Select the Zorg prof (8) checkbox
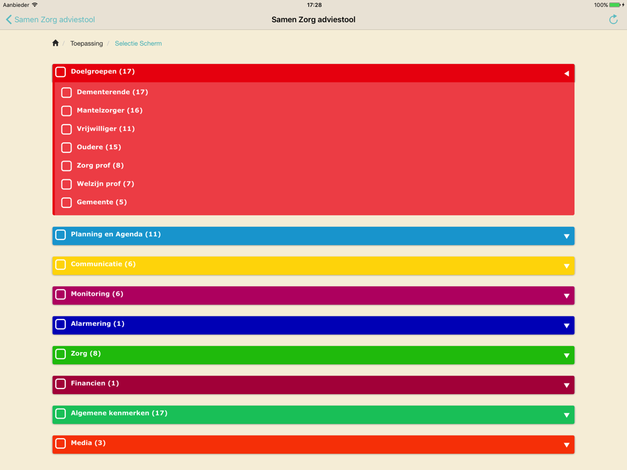This screenshot has width=627, height=470. click(66, 166)
